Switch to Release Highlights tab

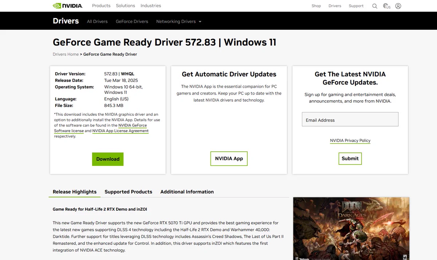coord(75,192)
